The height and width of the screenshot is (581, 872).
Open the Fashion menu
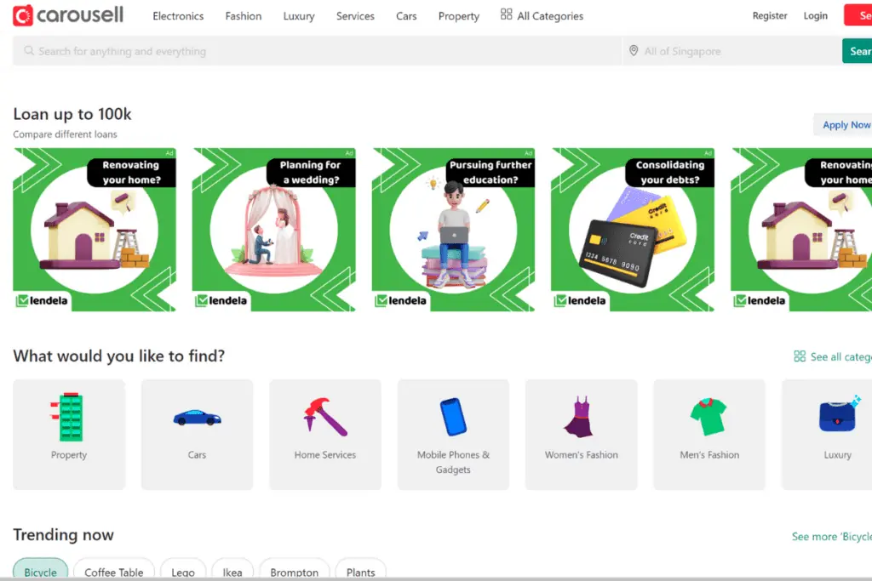tap(243, 16)
